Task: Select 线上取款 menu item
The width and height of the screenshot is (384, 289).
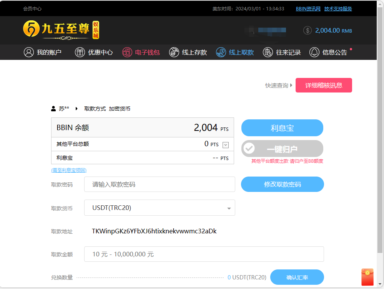Action: [x=235, y=52]
